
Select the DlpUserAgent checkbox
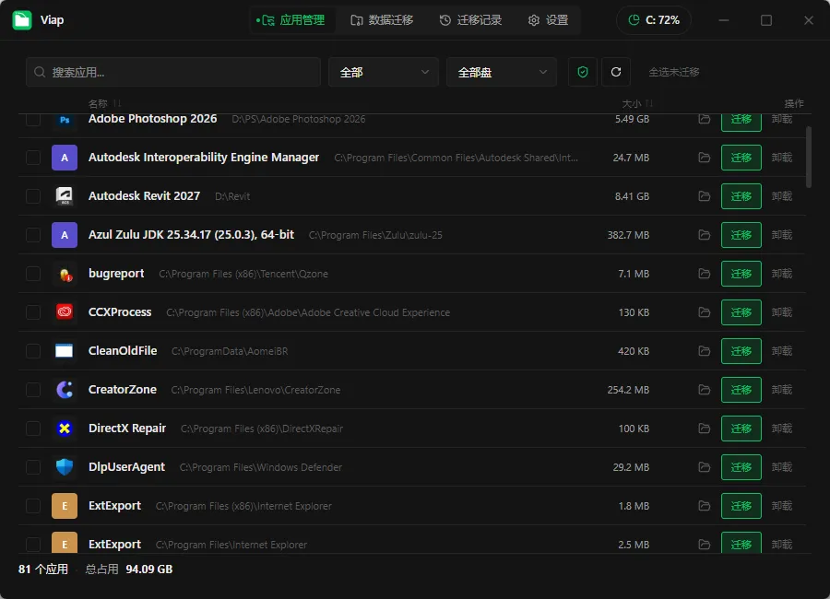click(x=33, y=466)
